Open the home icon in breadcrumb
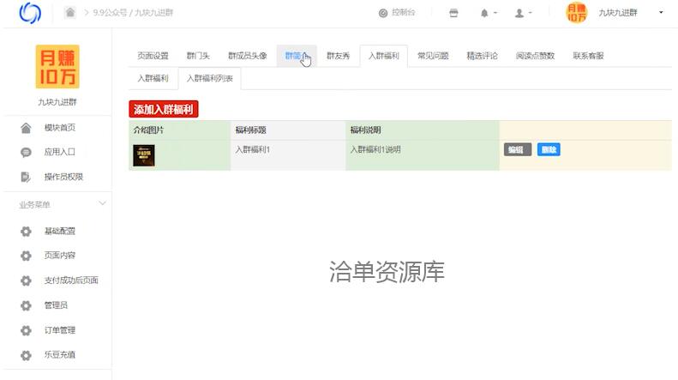 [70, 13]
